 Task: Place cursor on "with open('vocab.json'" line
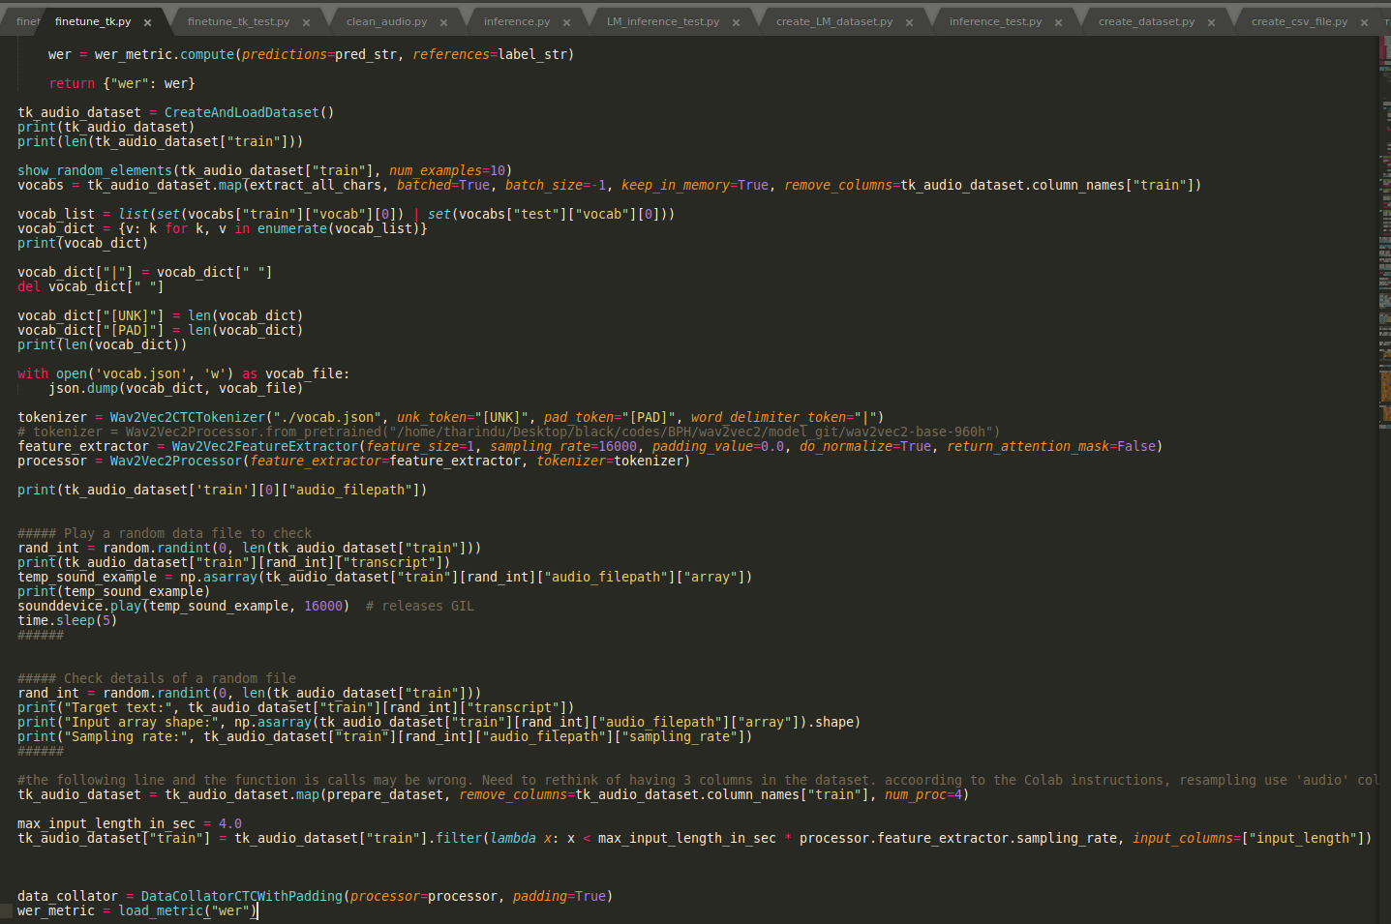click(x=183, y=374)
